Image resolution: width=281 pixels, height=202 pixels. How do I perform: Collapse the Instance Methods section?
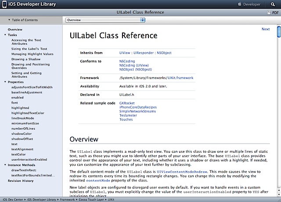tap(5, 165)
